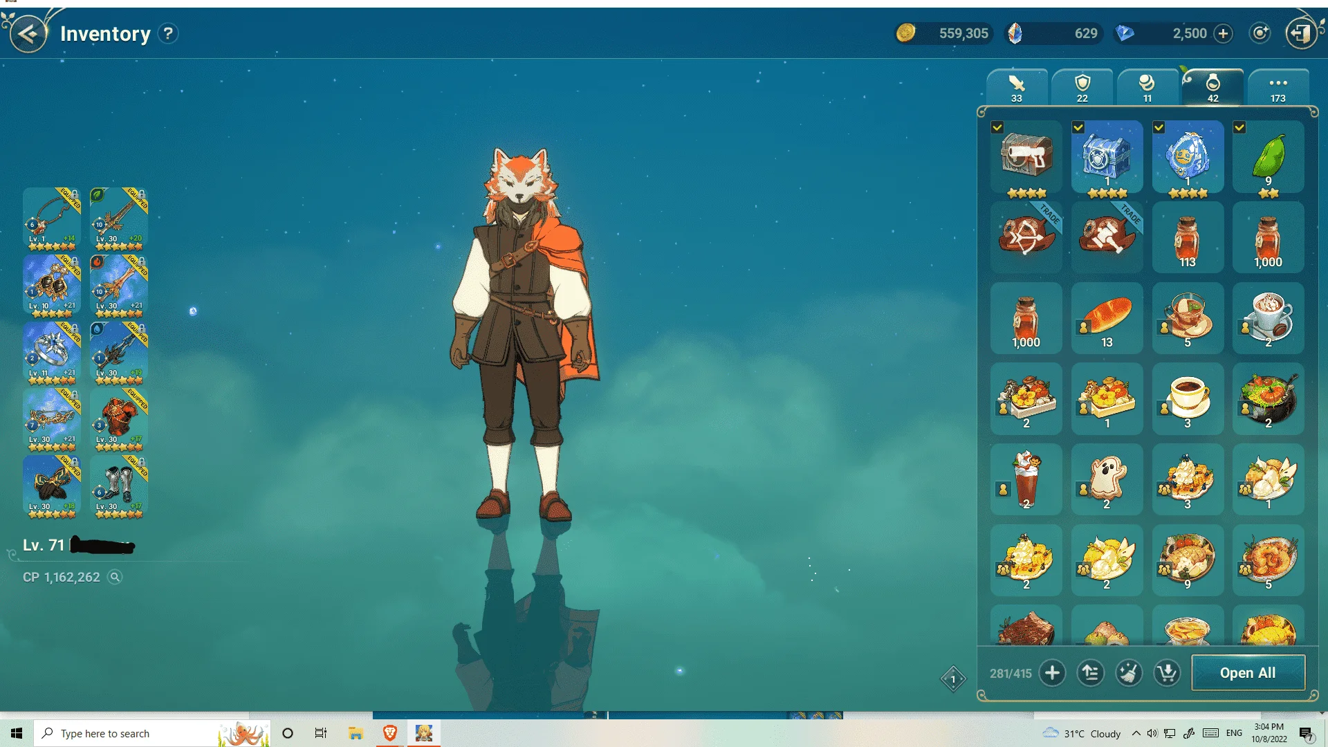
Task: Select the equipped silver boots
Action: click(x=119, y=487)
